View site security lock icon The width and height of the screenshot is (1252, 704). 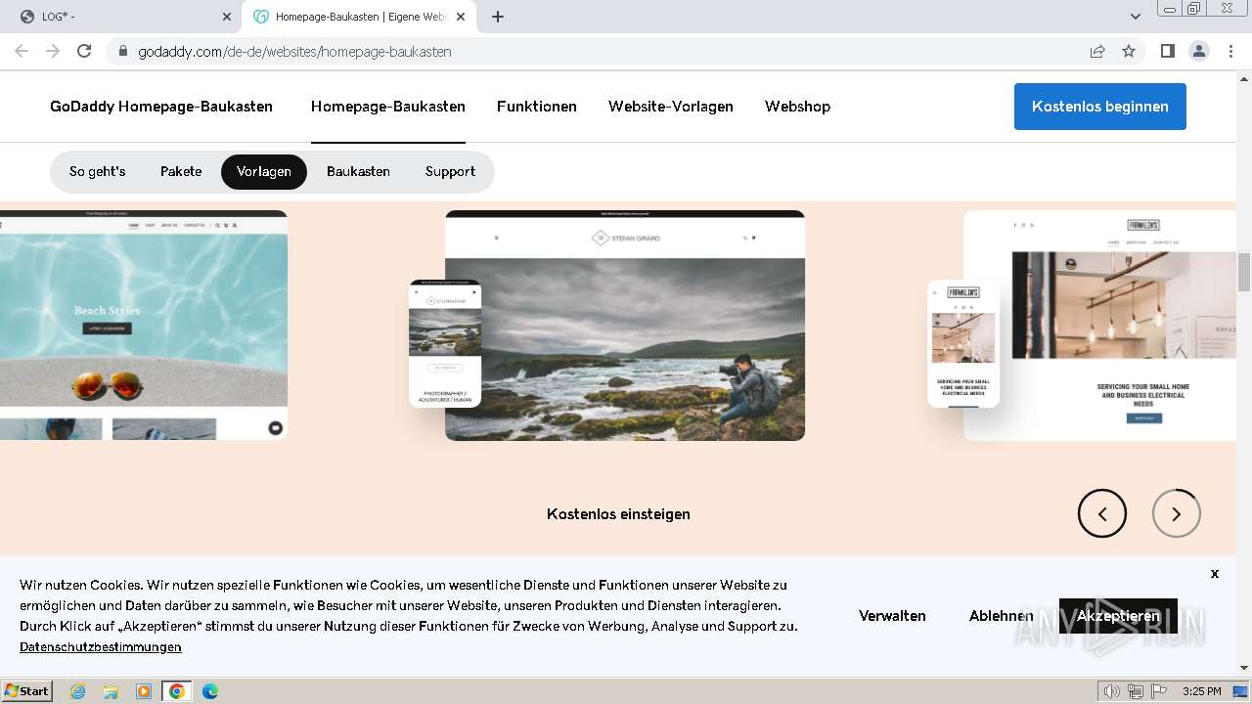123,51
